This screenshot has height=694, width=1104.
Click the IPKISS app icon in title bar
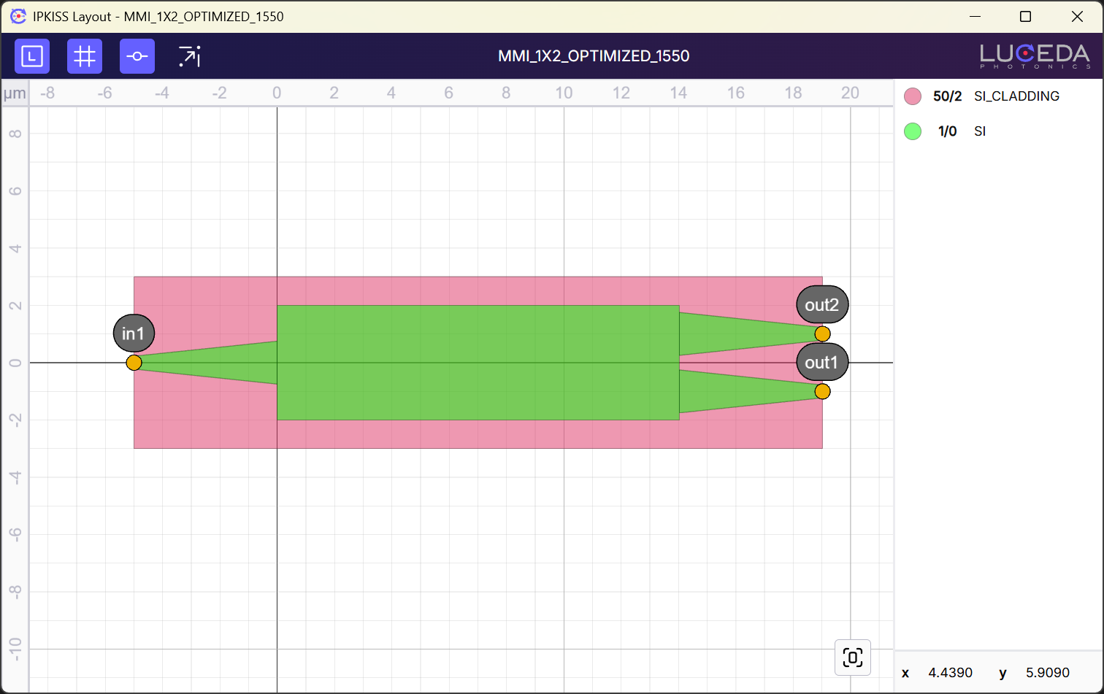pyautogui.click(x=18, y=16)
